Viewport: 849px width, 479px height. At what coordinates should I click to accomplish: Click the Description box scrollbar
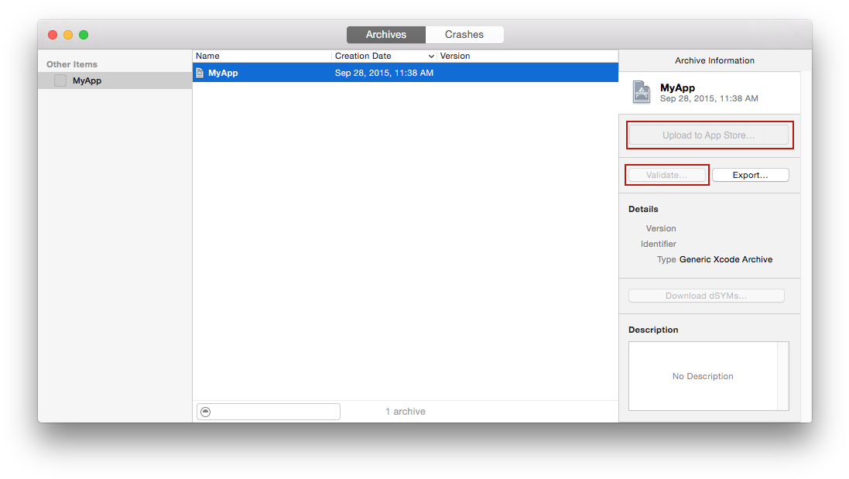pyautogui.click(x=784, y=376)
